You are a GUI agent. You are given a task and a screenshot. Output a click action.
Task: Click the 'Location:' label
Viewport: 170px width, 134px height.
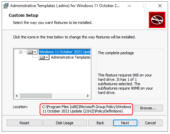tap(20, 107)
